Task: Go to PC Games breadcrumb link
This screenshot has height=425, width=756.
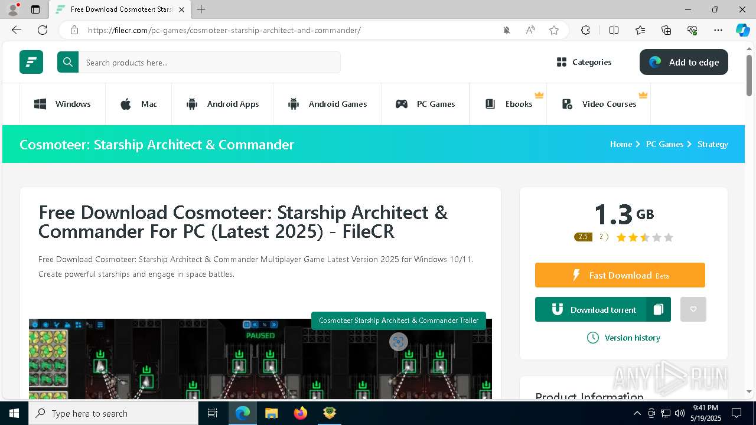Action: [664, 144]
